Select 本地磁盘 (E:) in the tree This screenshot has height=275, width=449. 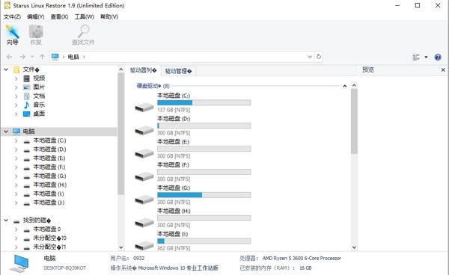[x=49, y=158]
